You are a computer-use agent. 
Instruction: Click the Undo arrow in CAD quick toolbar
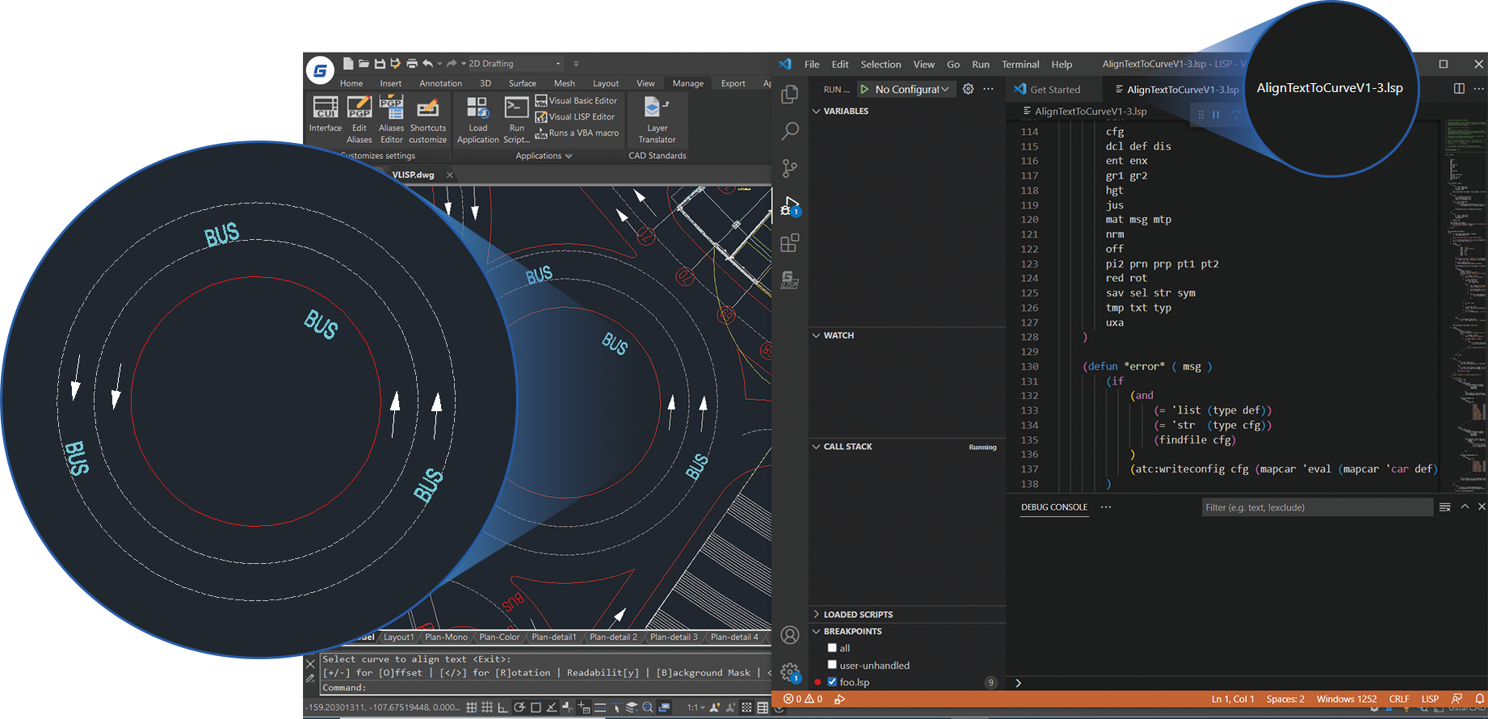point(427,63)
